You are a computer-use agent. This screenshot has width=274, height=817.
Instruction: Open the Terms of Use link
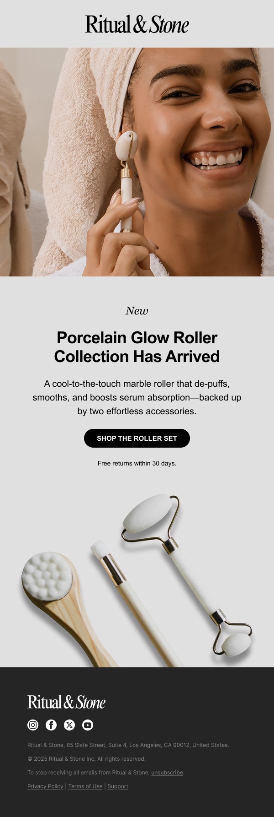85,786
